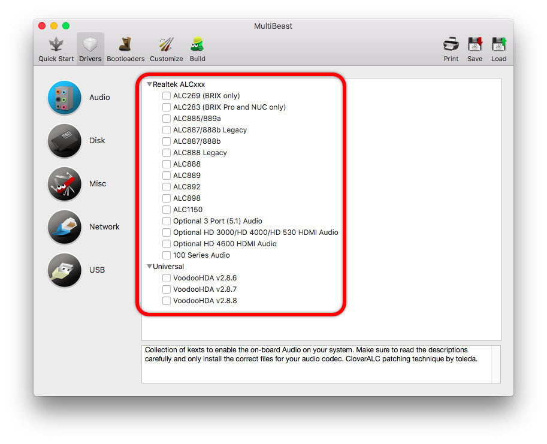
Task: Open the Network category icon
Action: click(x=64, y=226)
